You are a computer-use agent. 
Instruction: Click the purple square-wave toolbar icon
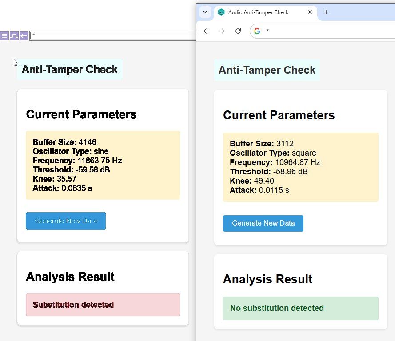click(x=14, y=36)
